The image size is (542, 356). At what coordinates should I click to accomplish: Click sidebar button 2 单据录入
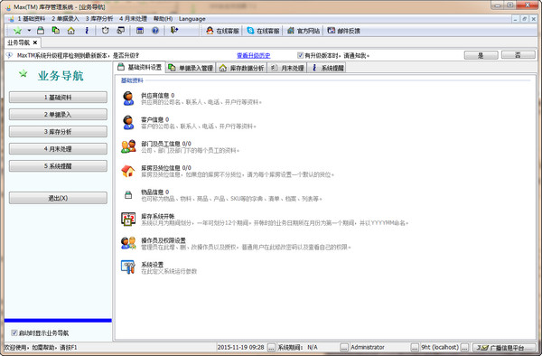pos(58,115)
